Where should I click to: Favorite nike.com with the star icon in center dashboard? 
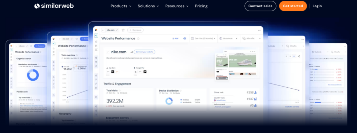[123, 30]
